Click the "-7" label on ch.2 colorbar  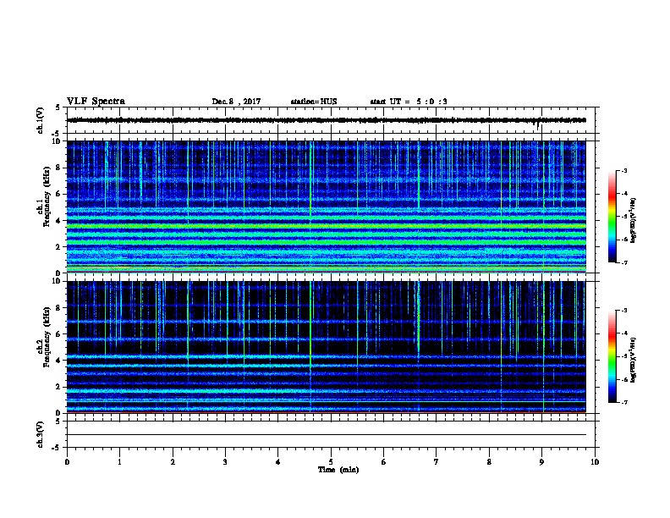[x=623, y=402]
